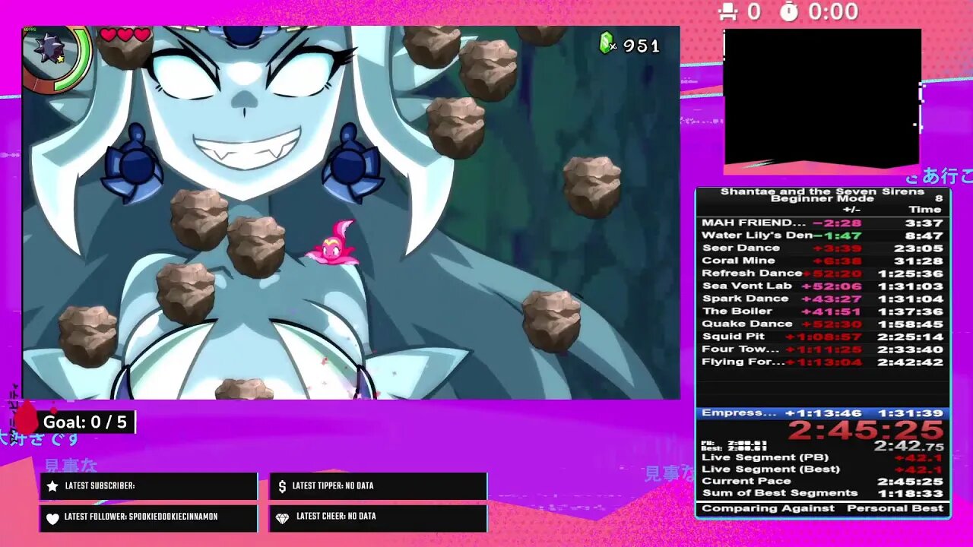Viewport: 973px width, 547px height.
Task: Click Sum of Best Segments row
Action: 822,493
